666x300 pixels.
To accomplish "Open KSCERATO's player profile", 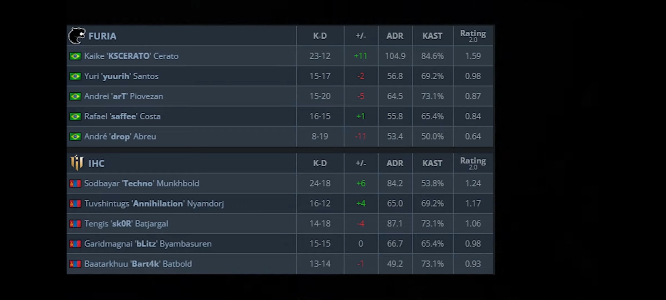I will (x=132, y=56).
